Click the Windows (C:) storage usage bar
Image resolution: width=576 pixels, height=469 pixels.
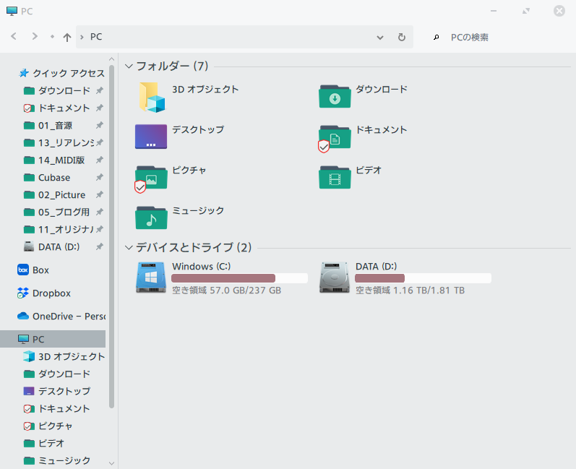(x=240, y=278)
